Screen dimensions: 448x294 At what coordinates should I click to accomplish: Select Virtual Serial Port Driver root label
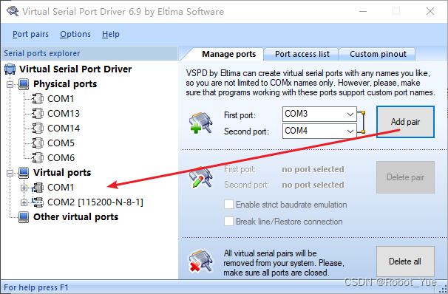75,69
